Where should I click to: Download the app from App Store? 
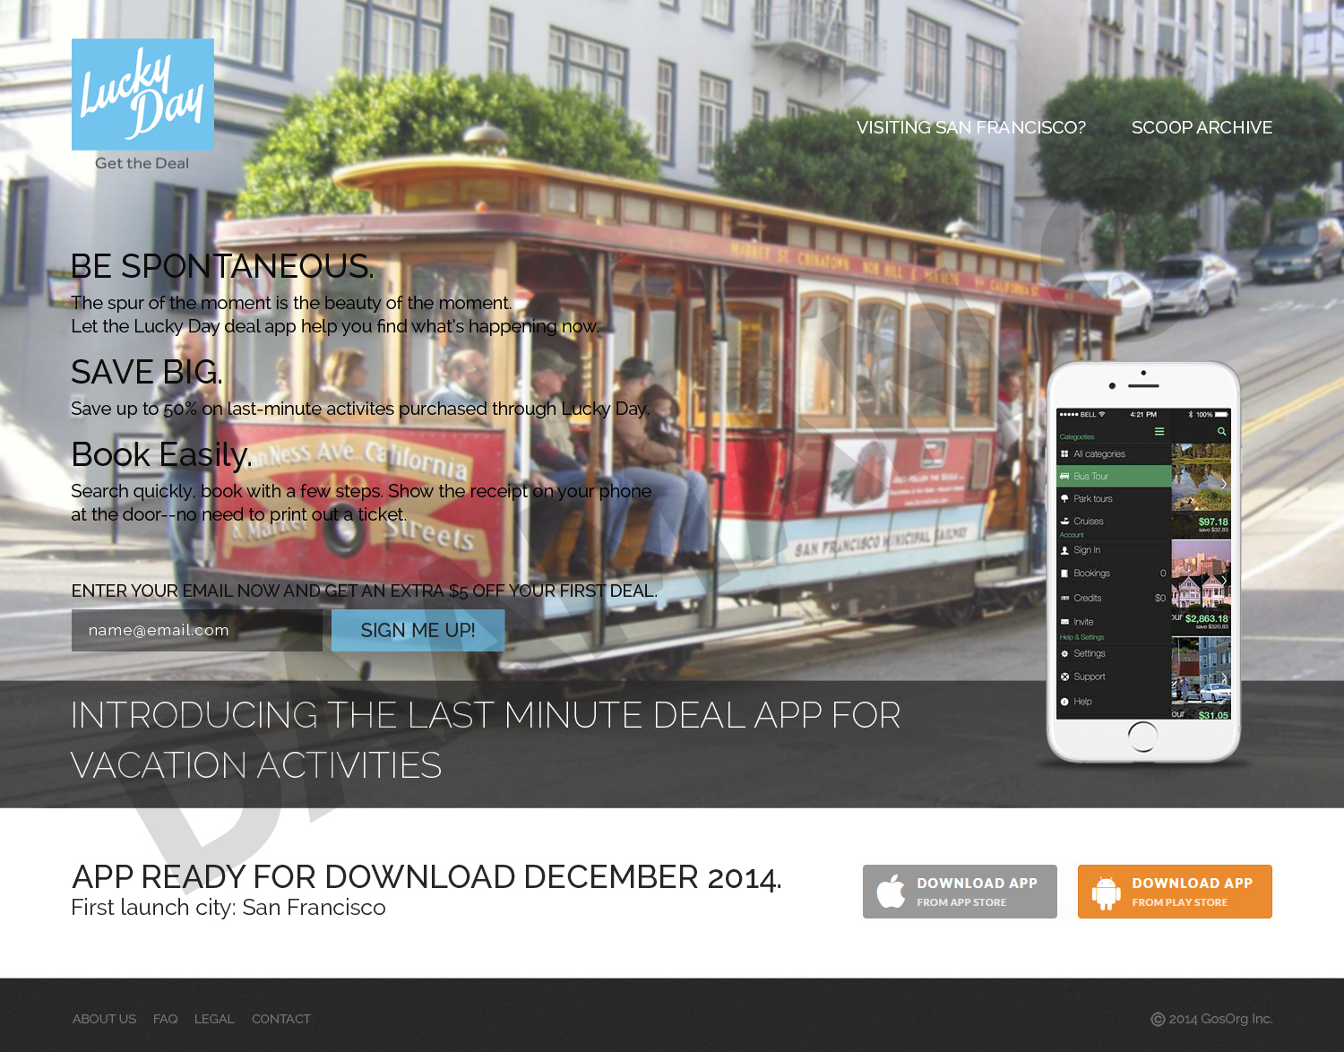pyautogui.click(x=960, y=892)
